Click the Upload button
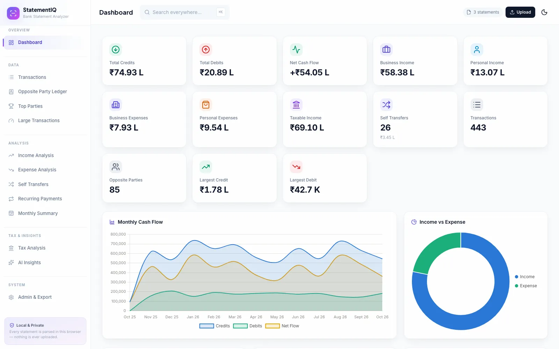The width and height of the screenshot is (559, 349). point(520,12)
